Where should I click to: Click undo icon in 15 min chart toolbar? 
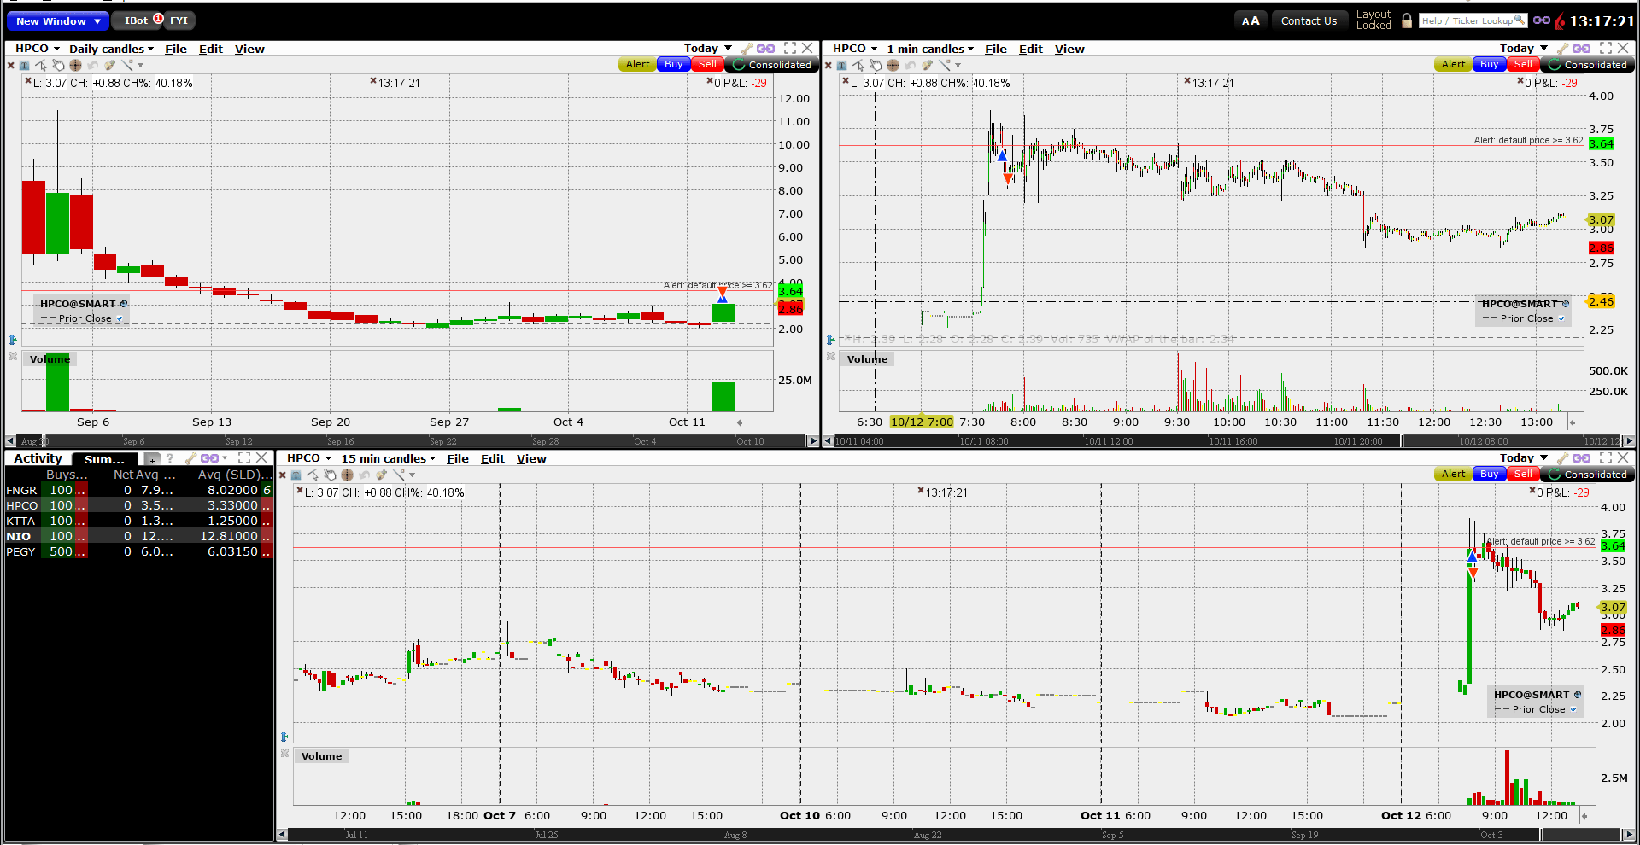point(364,475)
